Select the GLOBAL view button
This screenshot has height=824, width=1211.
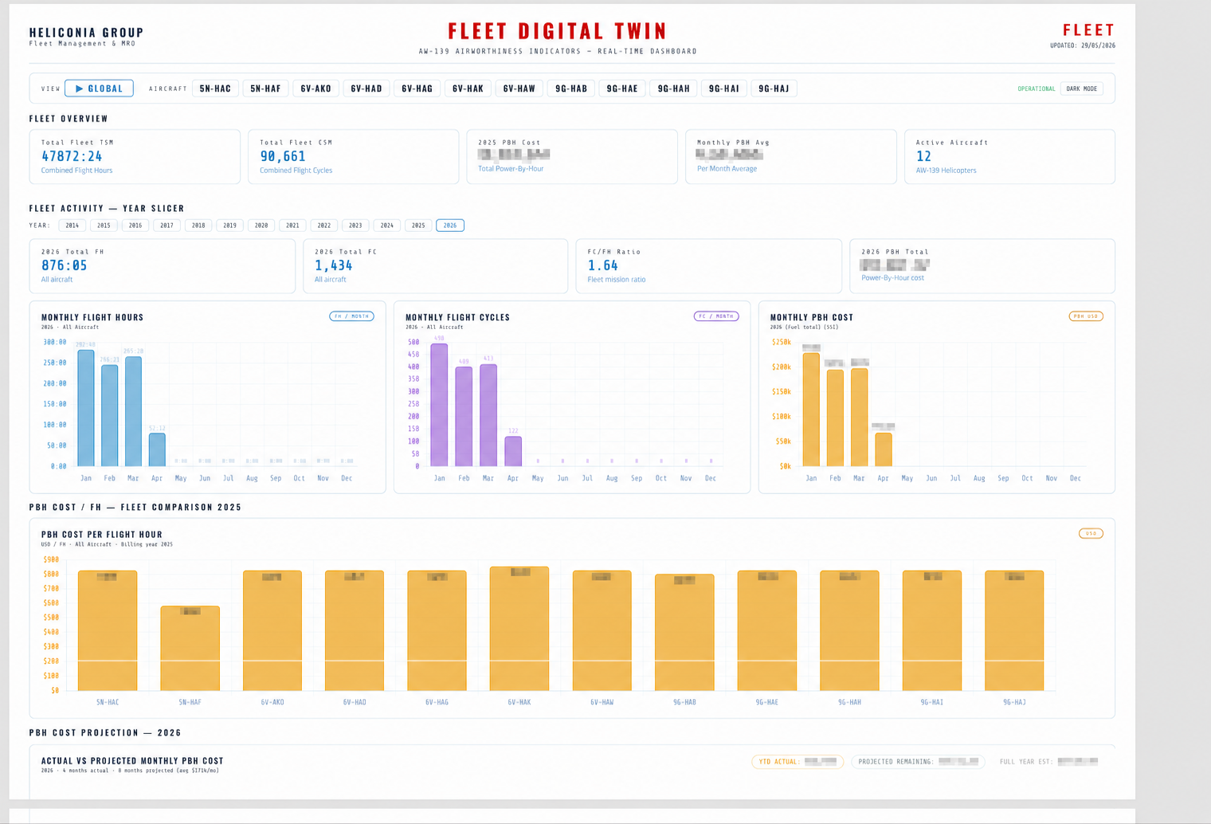click(x=99, y=88)
